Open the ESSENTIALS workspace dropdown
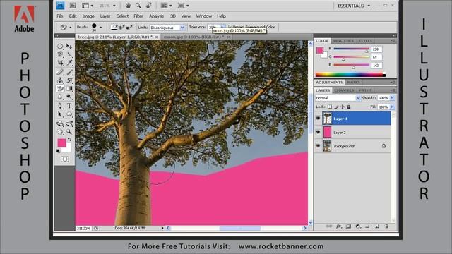Viewport: 452px width, 254px height. click(x=354, y=6)
